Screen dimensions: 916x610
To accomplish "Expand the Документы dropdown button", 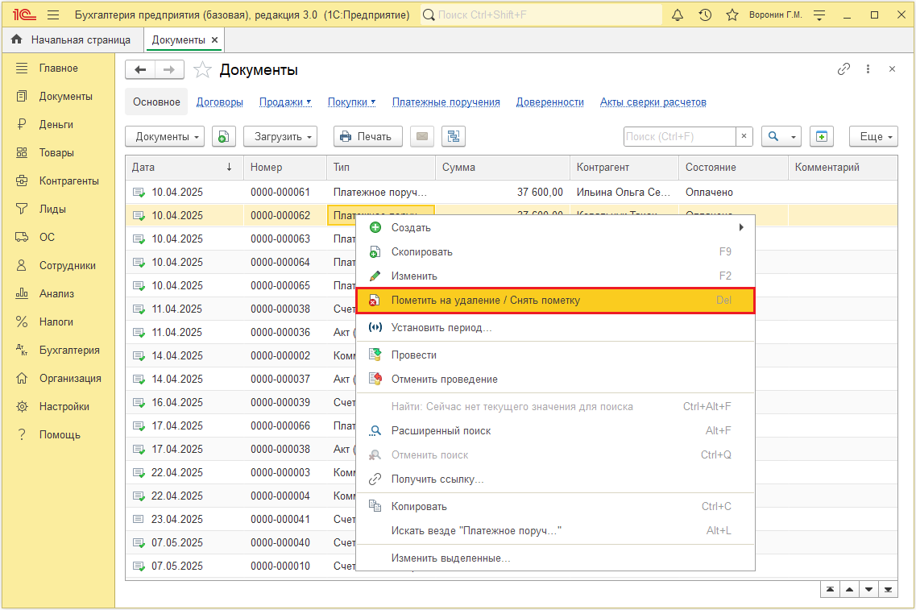I will click(164, 137).
